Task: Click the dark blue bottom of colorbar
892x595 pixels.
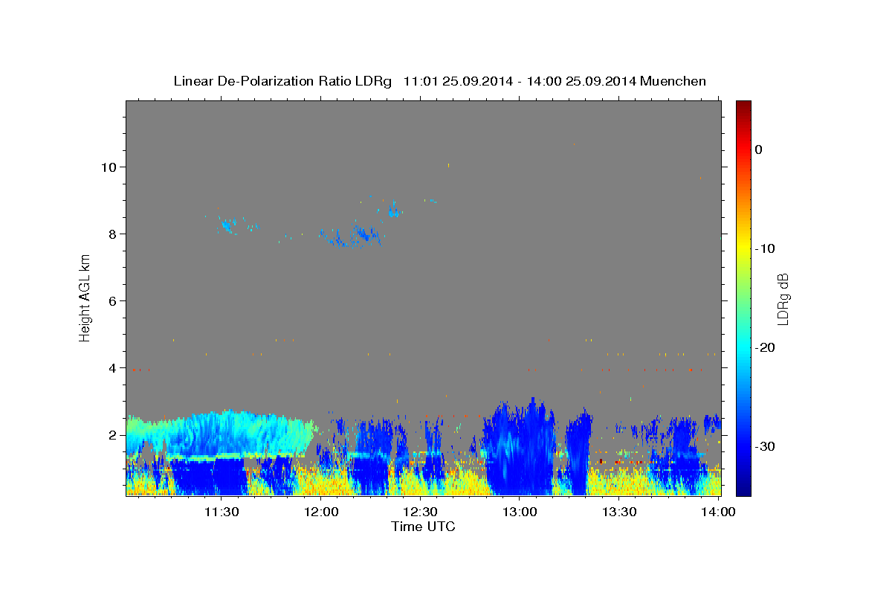Action: [x=743, y=487]
